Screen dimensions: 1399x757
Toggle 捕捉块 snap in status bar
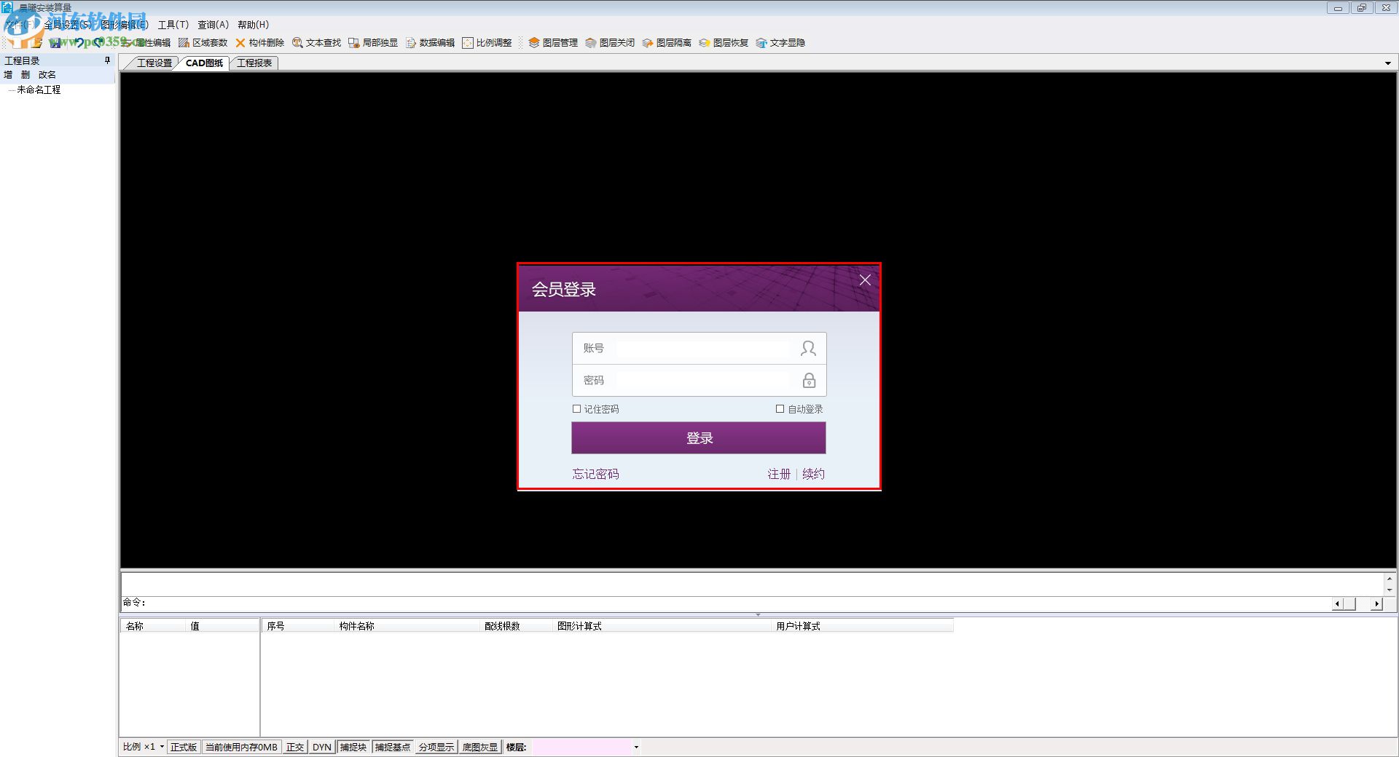click(x=353, y=747)
